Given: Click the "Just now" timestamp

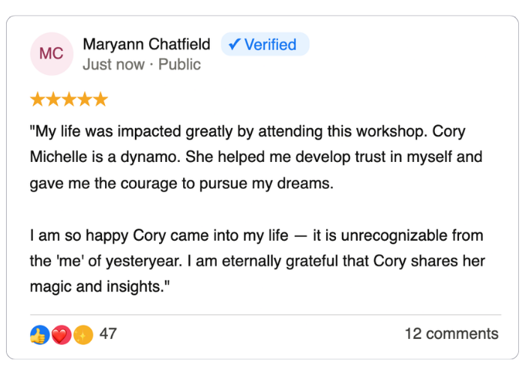Looking at the screenshot, I should pyautogui.click(x=113, y=64).
